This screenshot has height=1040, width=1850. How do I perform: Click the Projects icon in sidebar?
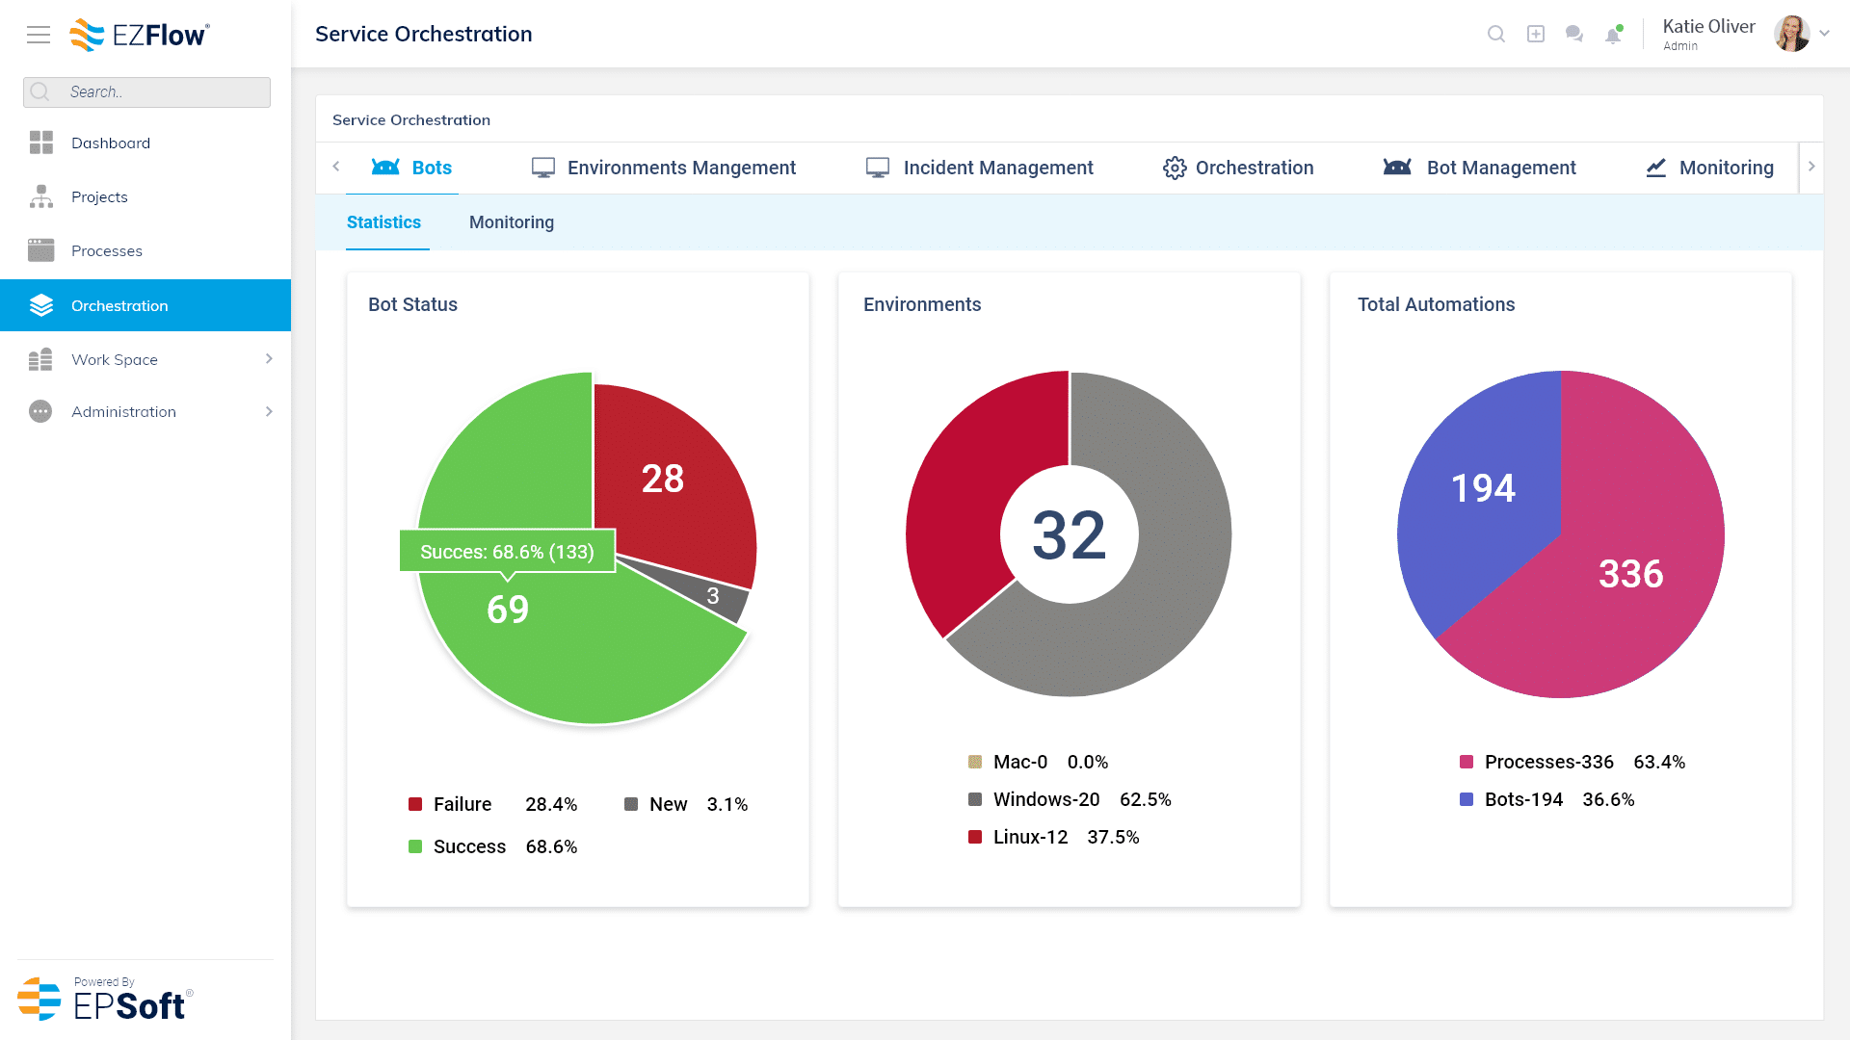click(42, 195)
